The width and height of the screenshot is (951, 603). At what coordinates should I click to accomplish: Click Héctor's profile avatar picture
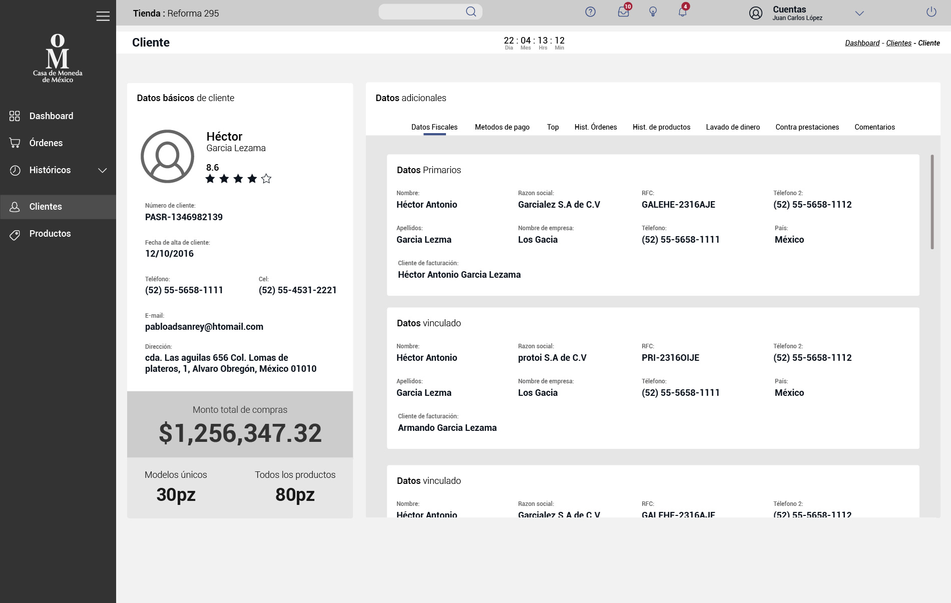coord(167,156)
